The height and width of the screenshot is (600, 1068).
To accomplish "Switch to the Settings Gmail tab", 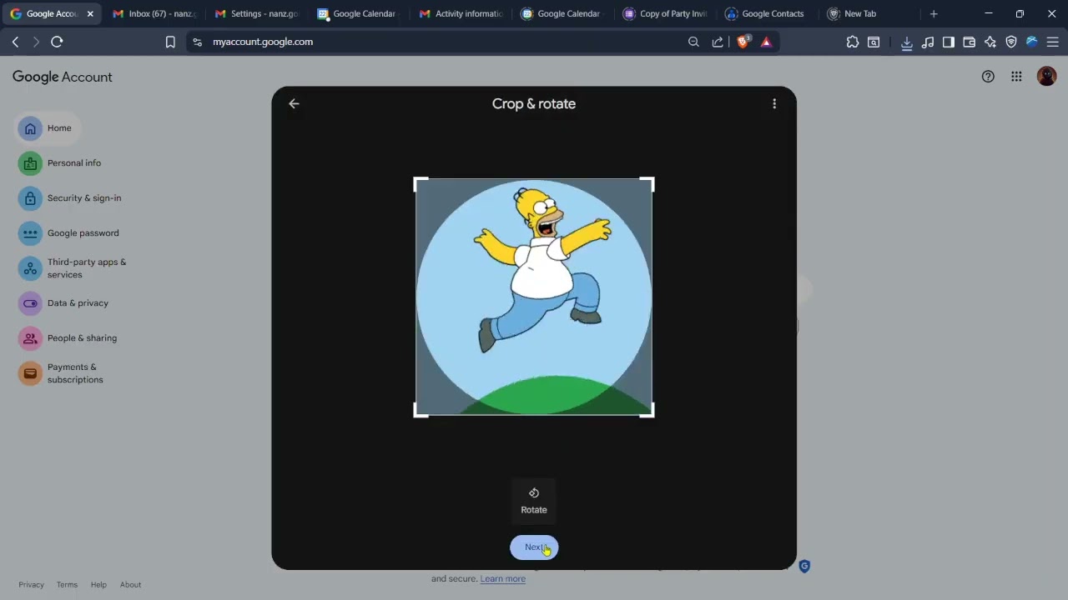I will (x=257, y=14).
